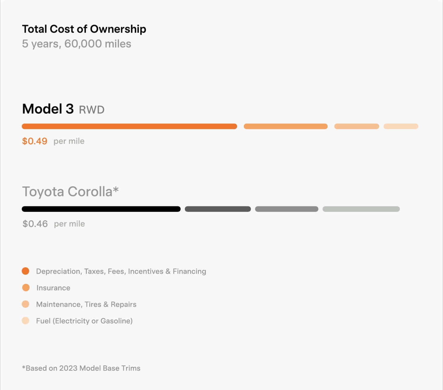443x390 pixels.
Task: Click the Total Cost of Ownership title
Action: point(84,29)
